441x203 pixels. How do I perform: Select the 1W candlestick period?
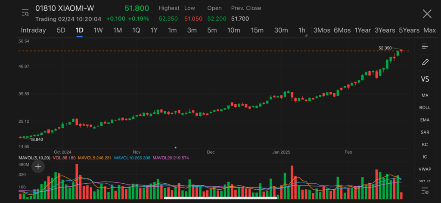(x=98, y=30)
